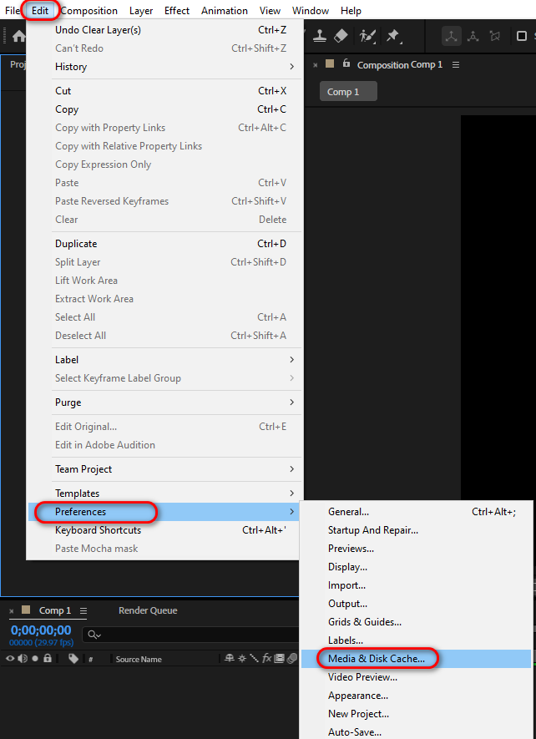
Task: Choose Undo Clear Layer(s)
Action: [x=164, y=30]
